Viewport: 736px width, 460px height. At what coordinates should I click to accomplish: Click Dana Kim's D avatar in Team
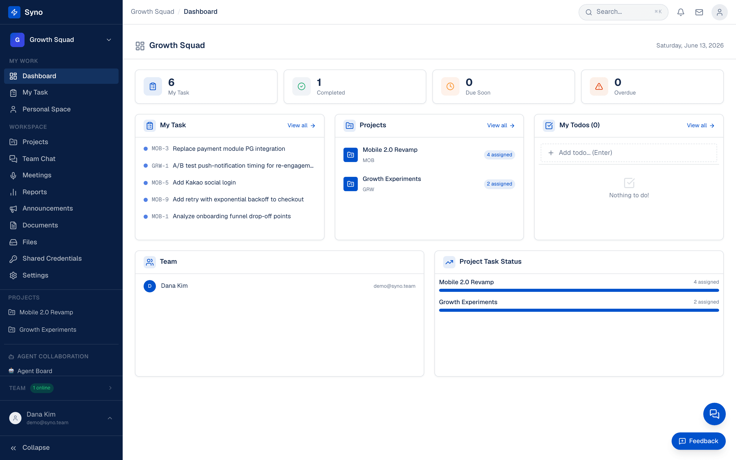click(x=150, y=286)
